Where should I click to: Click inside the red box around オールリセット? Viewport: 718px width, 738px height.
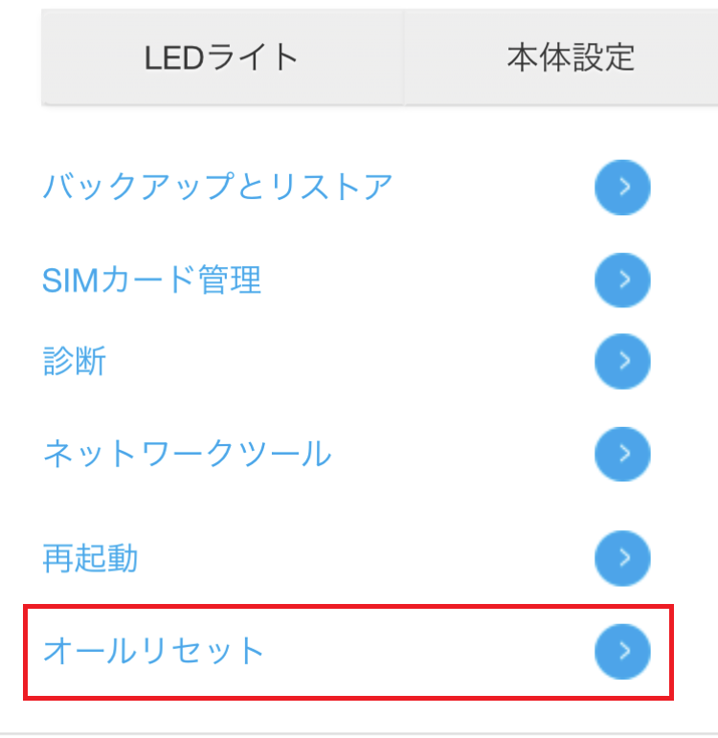coord(348,652)
